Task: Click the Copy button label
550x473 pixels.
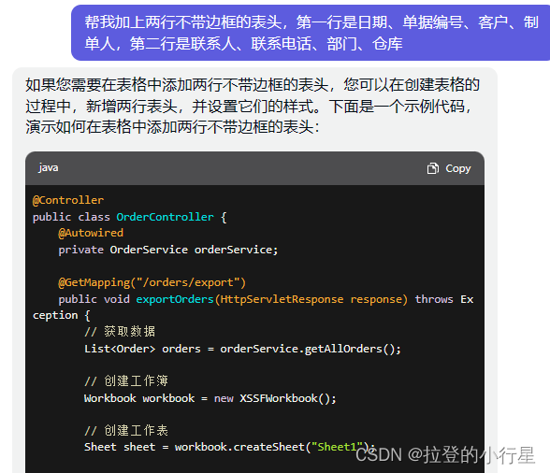Action: [457, 168]
